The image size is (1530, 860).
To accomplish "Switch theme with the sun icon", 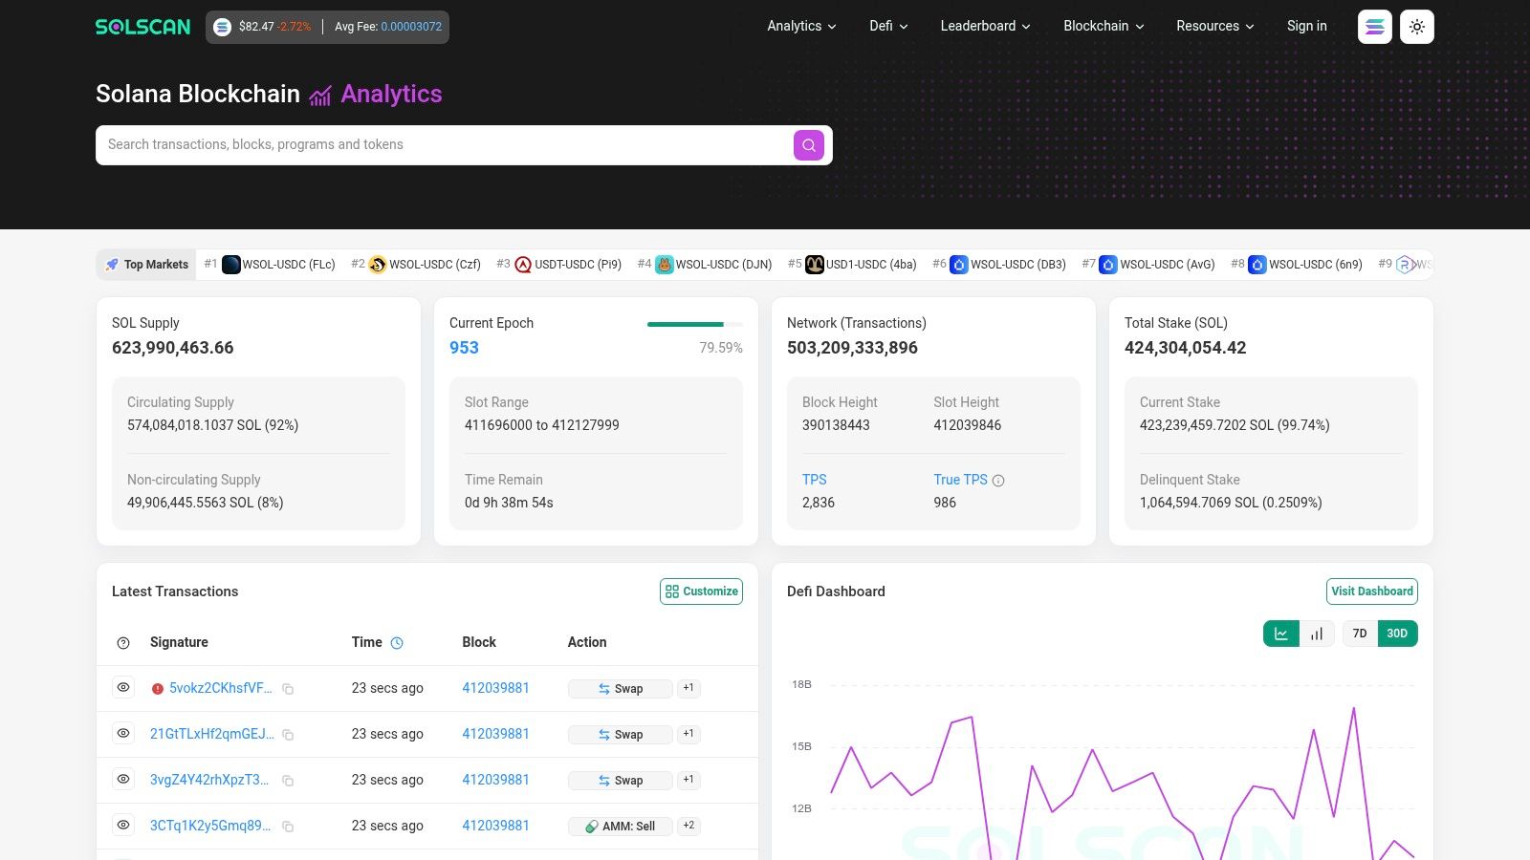I will (x=1416, y=26).
